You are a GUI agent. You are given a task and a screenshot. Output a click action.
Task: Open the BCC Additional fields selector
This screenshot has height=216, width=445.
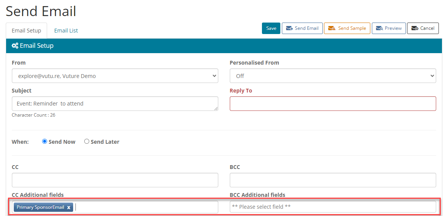(x=333, y=207)
